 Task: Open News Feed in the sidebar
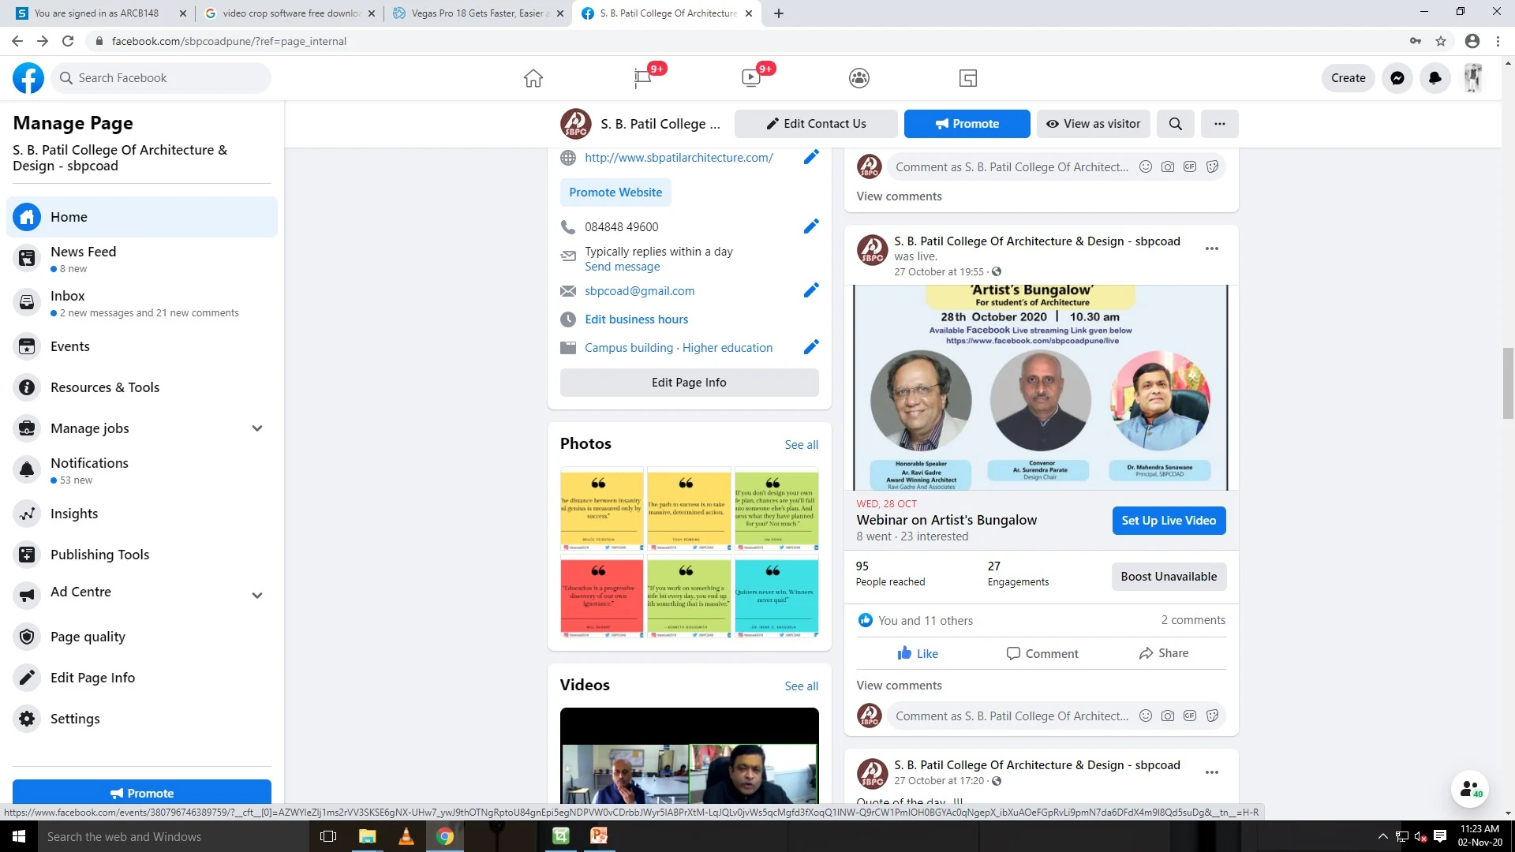[x=142, y=259]
